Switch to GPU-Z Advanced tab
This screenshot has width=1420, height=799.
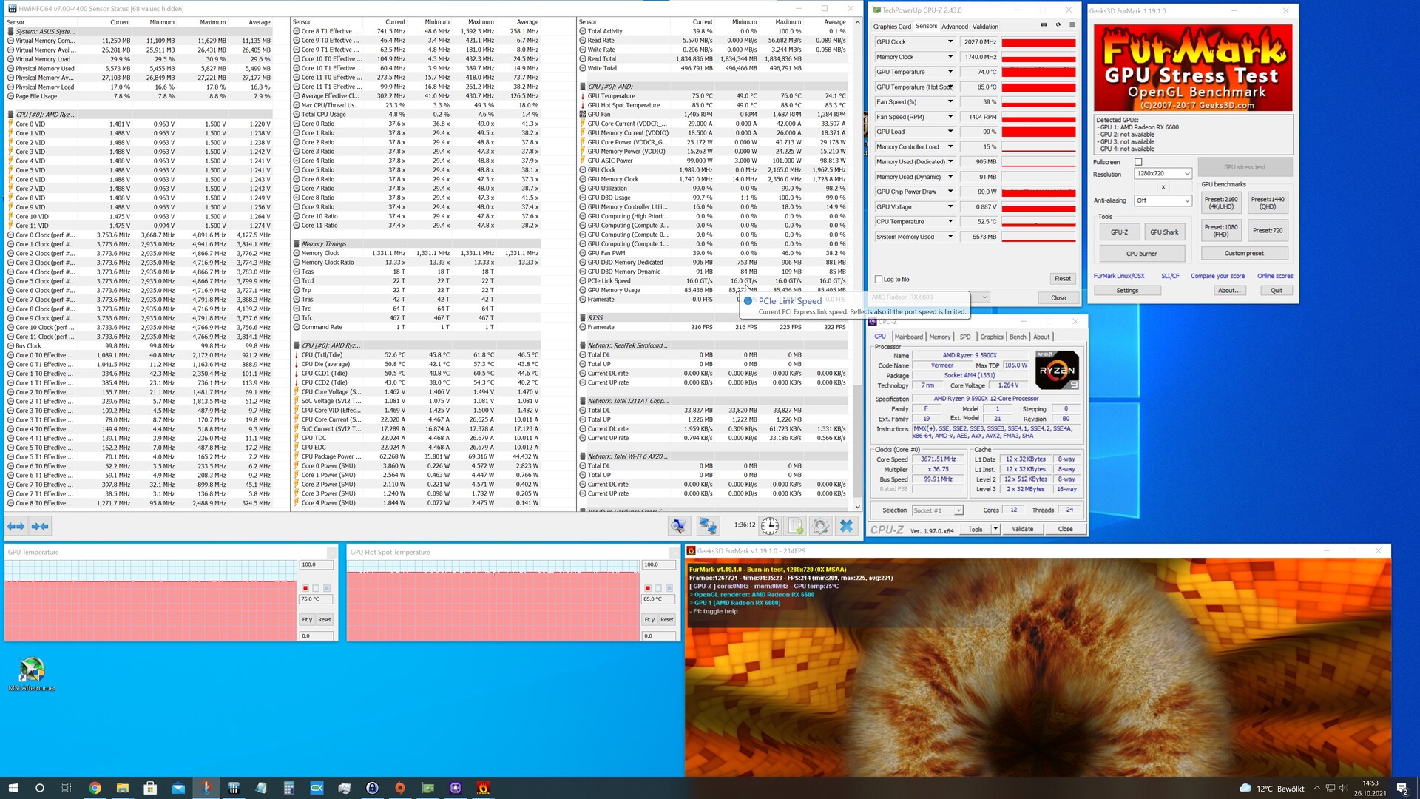click(x=954, y=27)
